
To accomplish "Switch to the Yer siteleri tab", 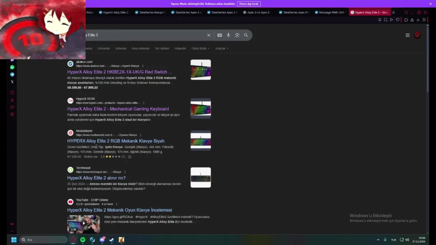I will coord(162,48).
